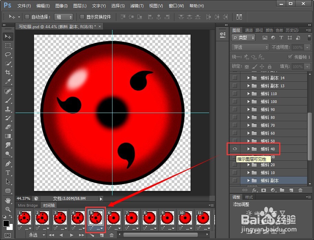Select the Crop tool
The image size is (314, 240).
click(x=8, y=72)
